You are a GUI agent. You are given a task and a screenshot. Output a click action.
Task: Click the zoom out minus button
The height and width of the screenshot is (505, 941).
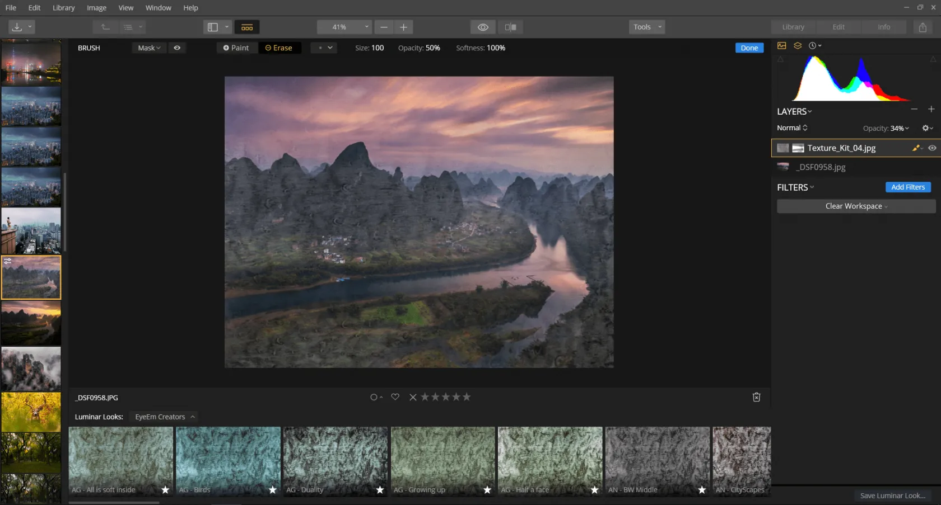384,27
